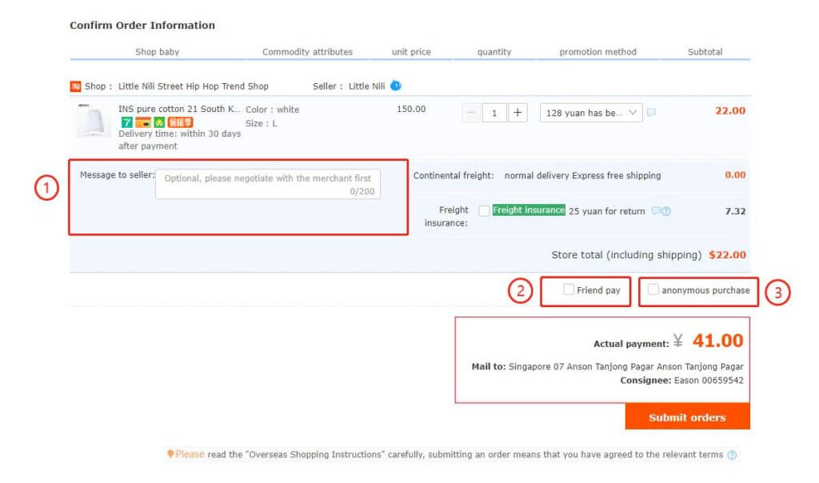Click the orange Taobao shop icon

point(75,86)
